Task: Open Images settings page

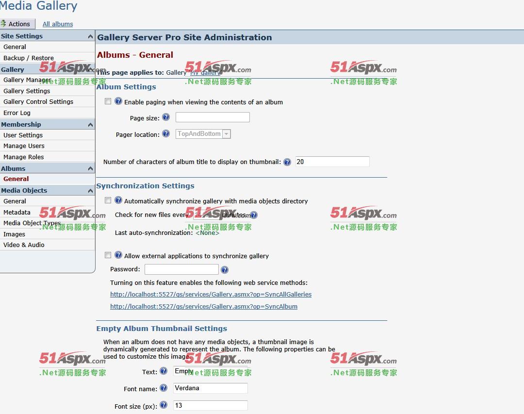Action: click(x=48, y=234)
